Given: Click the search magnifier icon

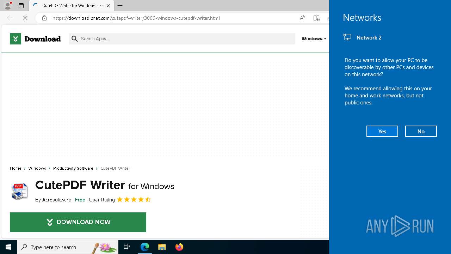Looking at the screenshot, I should 75,39.
